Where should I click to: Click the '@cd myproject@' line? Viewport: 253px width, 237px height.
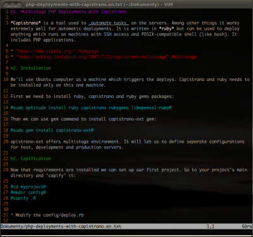(28, 187)
